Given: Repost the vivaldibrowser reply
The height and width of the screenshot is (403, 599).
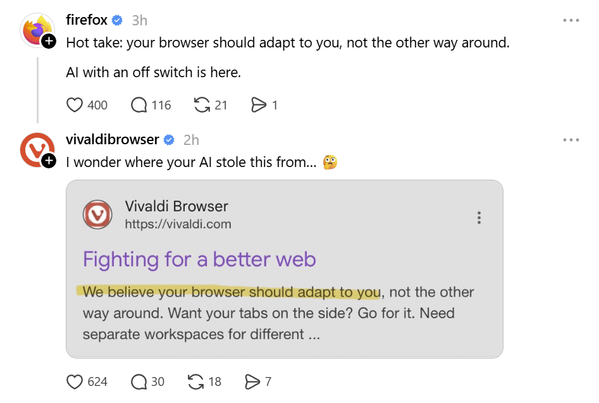Looking at the screenshot, I should [196, 381].
